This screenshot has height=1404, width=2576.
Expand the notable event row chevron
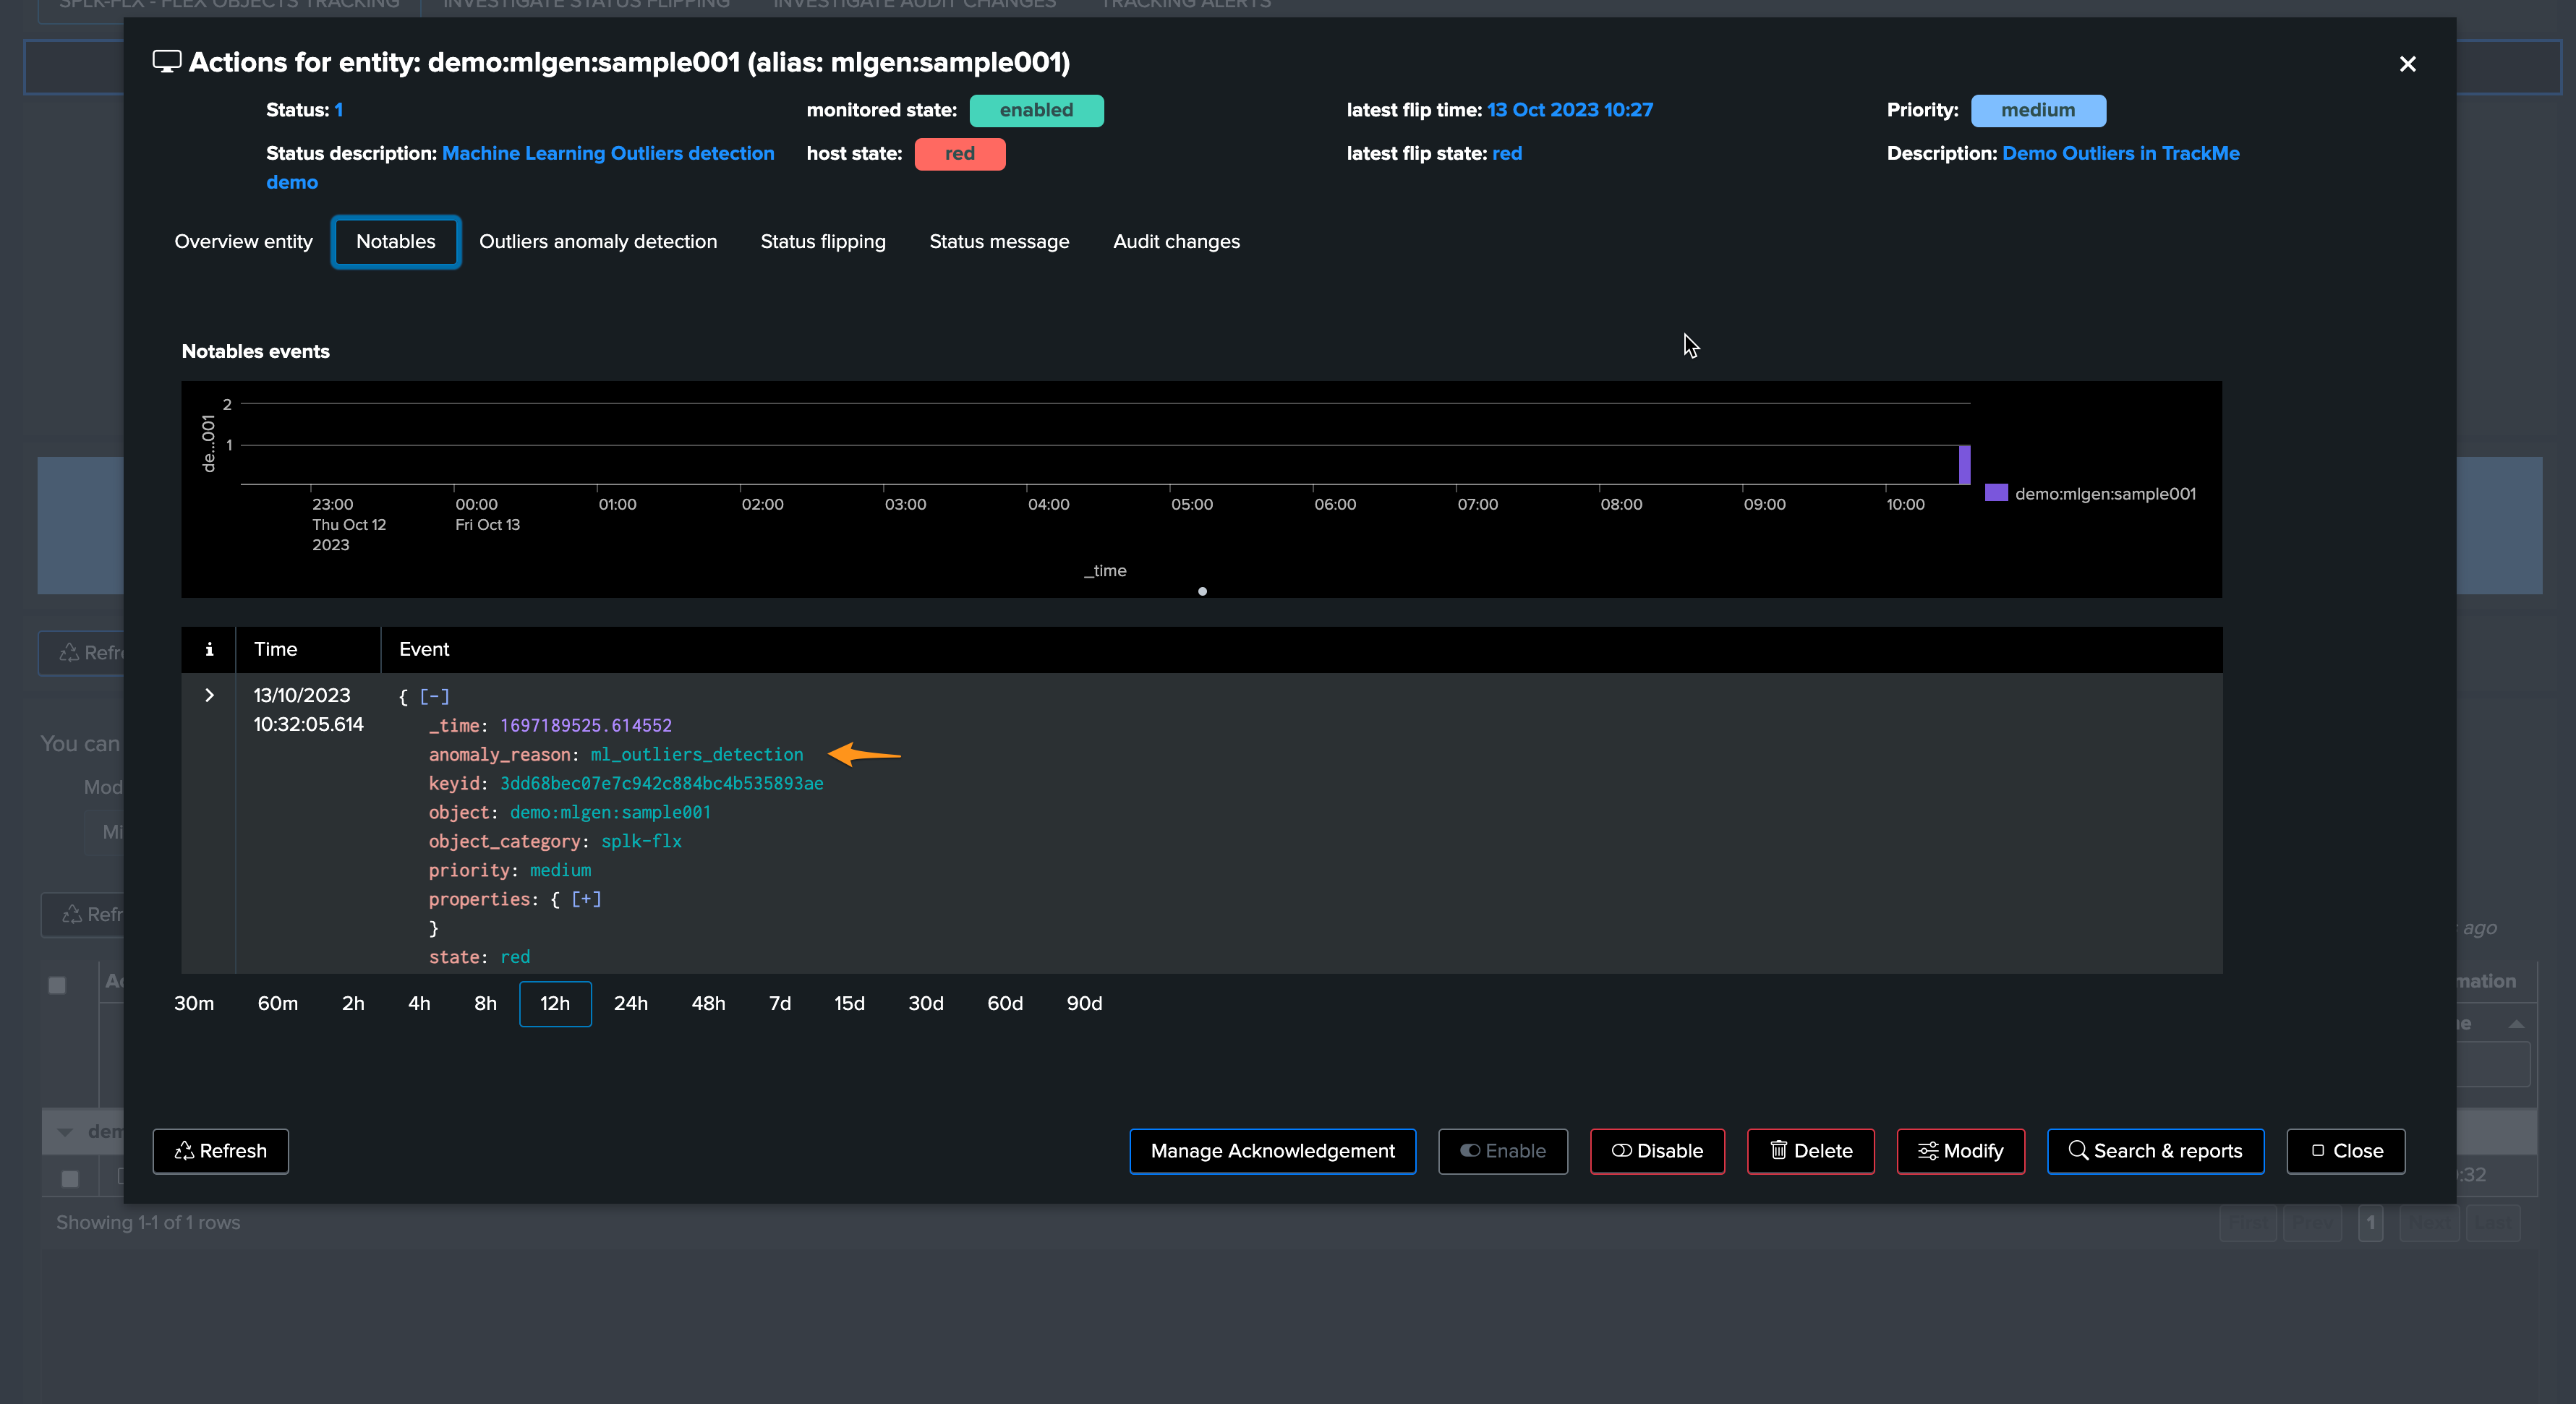click(209, 695)
